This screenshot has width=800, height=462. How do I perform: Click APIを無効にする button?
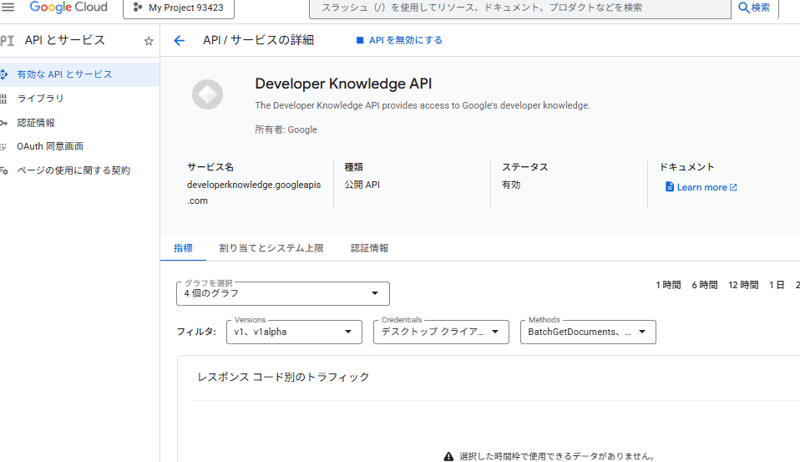(399, 40)
